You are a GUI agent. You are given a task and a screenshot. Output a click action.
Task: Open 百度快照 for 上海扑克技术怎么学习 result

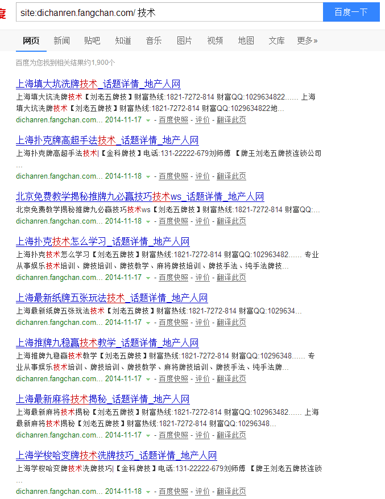pos(173,278)
